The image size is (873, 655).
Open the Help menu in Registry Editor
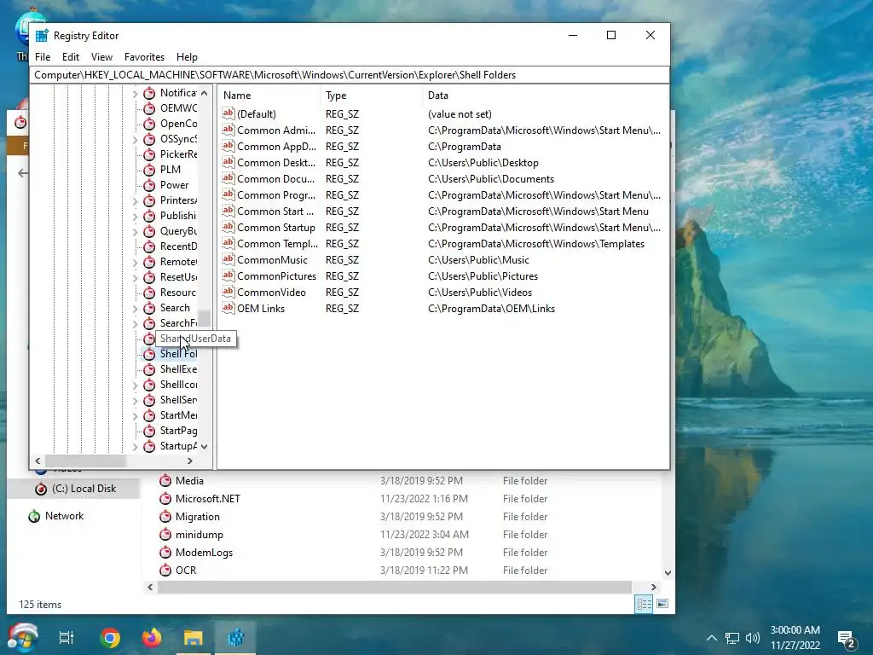(187, 57)
